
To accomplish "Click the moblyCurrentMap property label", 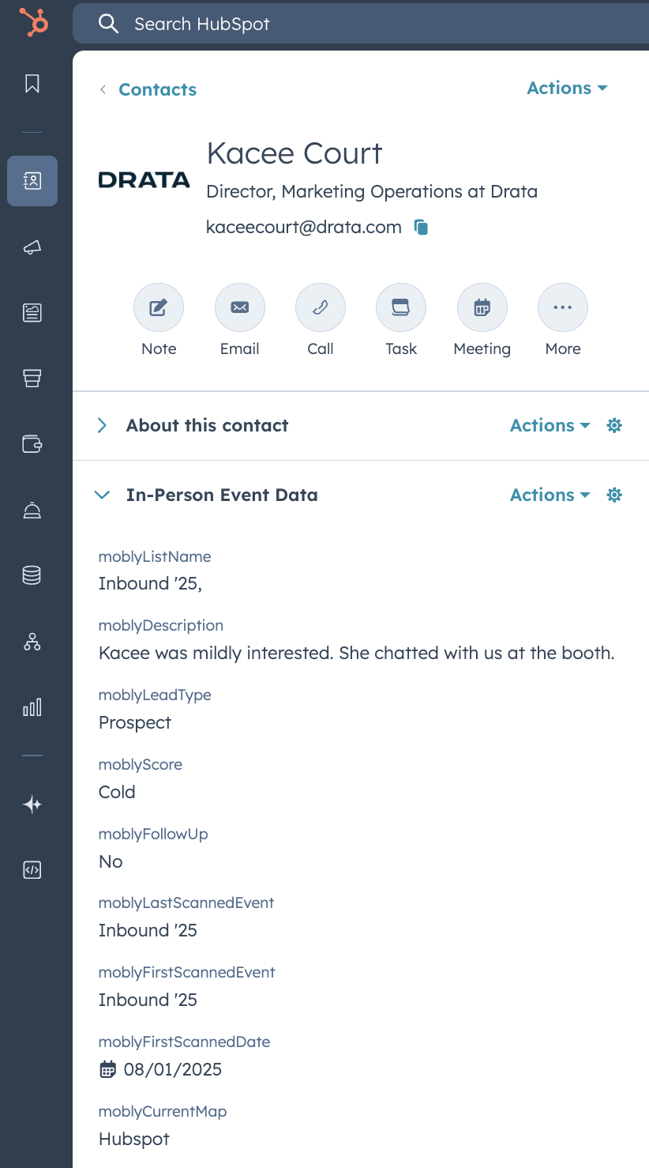I will tap(163, 1112).
